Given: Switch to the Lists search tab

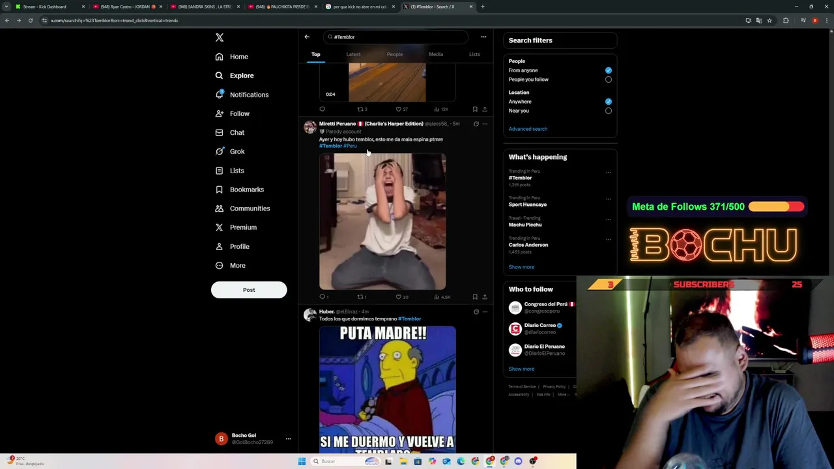Looking at the screenshot, I should (474, 55).
